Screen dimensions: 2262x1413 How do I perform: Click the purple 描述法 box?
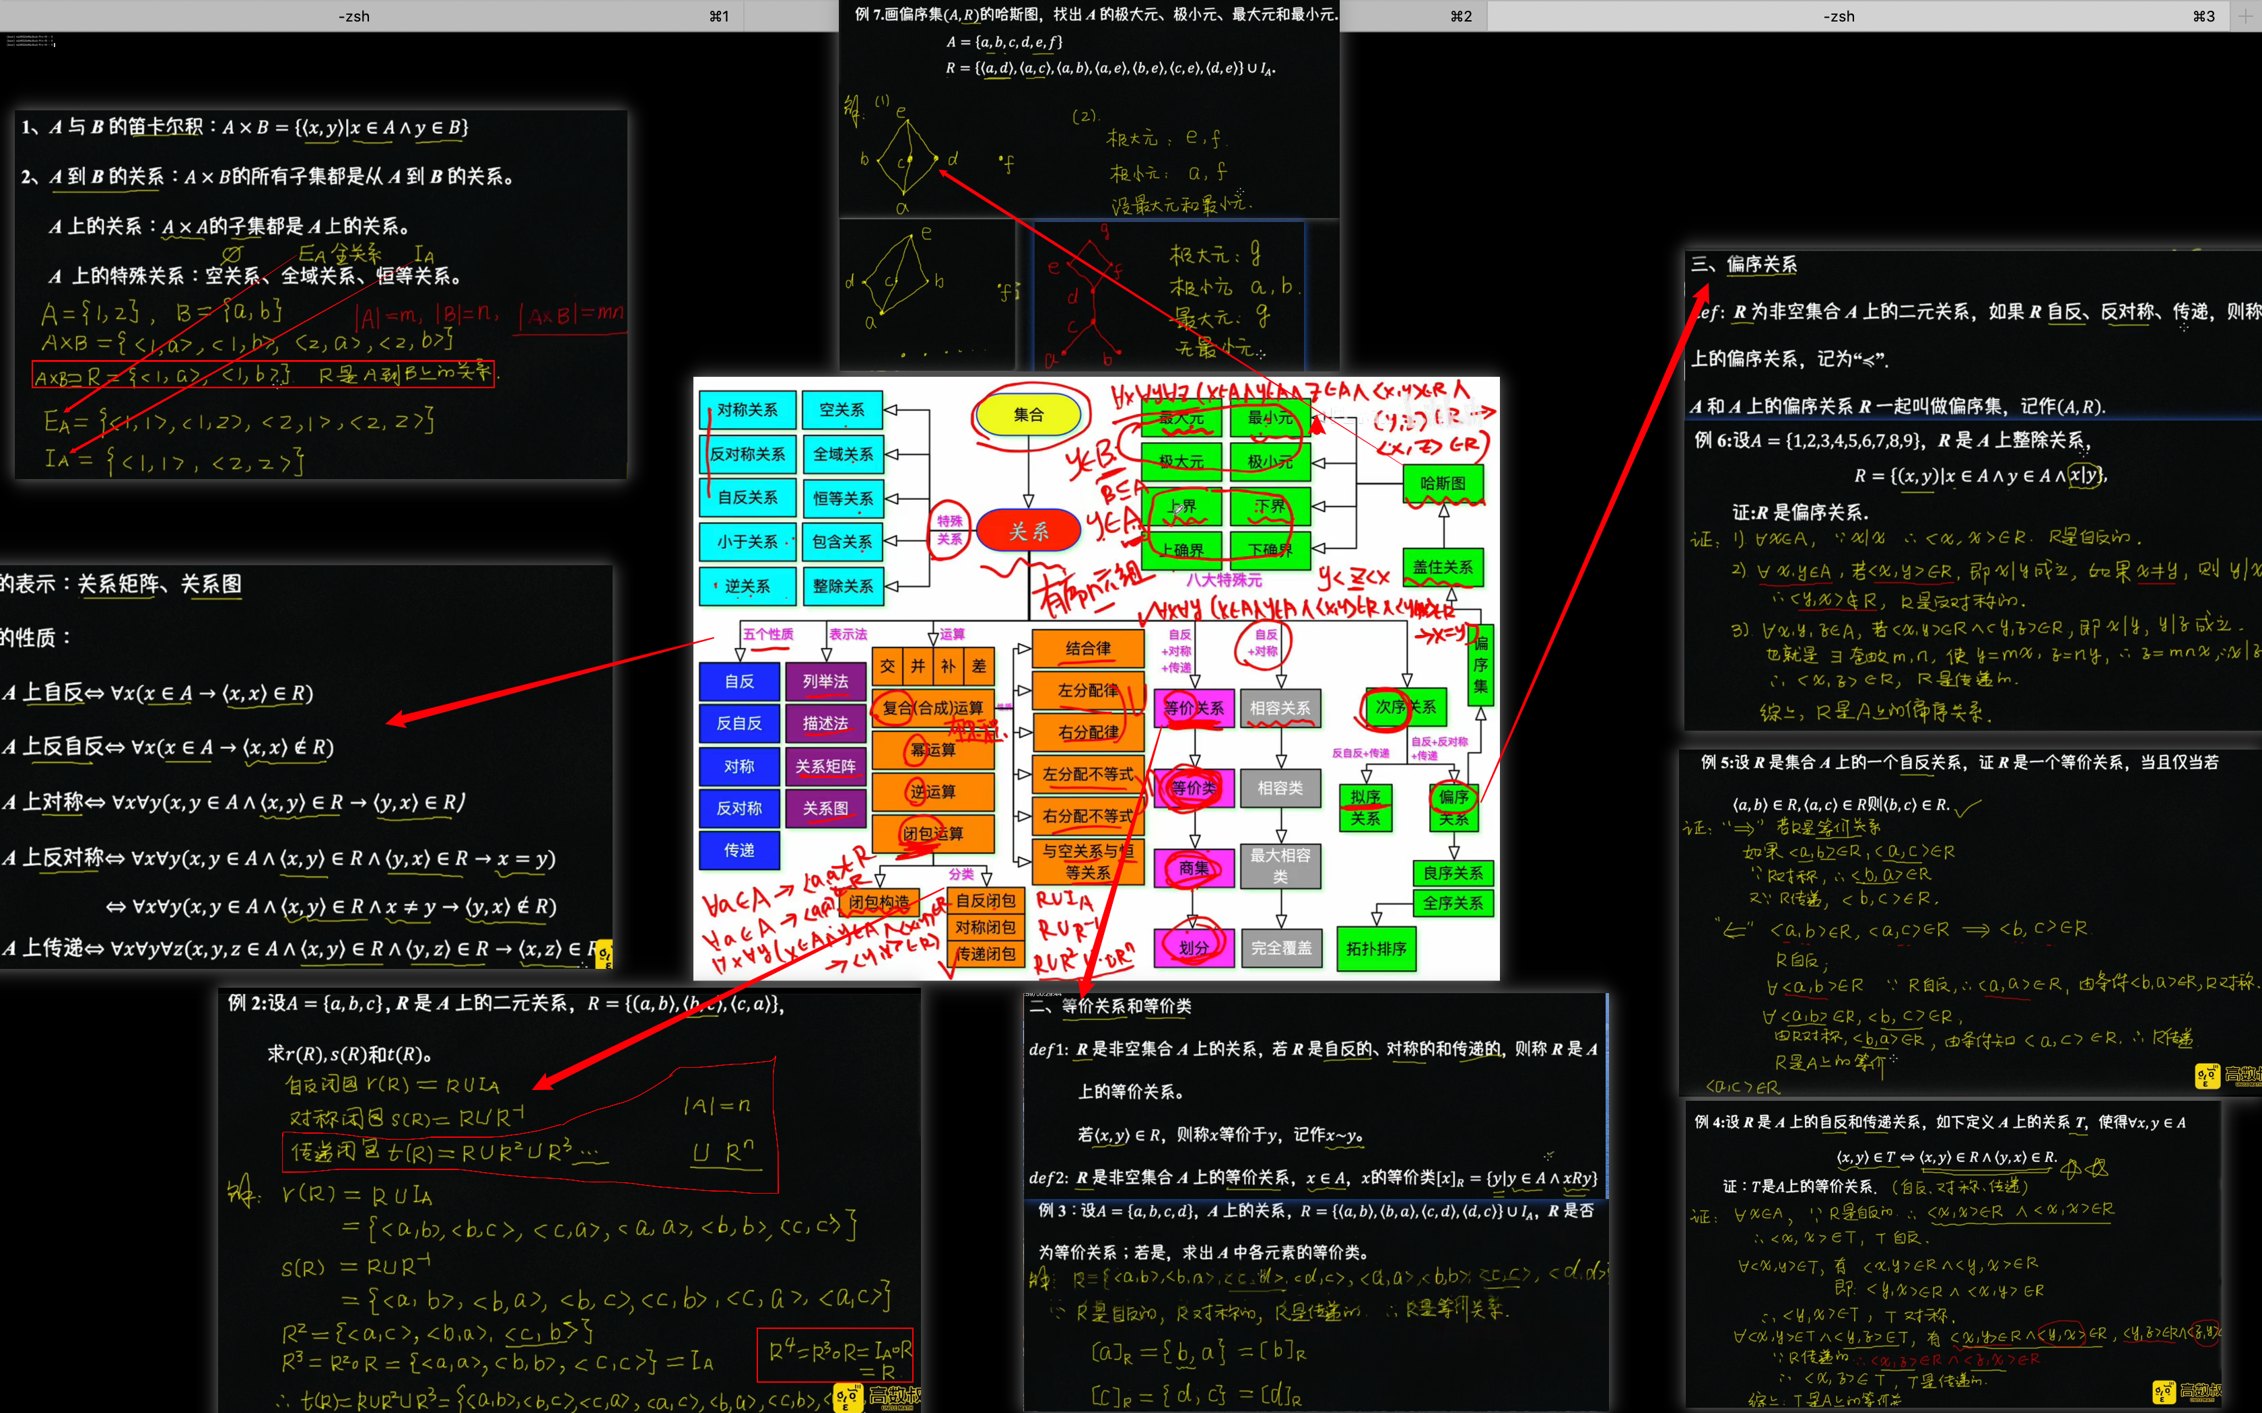[x=825, y=723]
